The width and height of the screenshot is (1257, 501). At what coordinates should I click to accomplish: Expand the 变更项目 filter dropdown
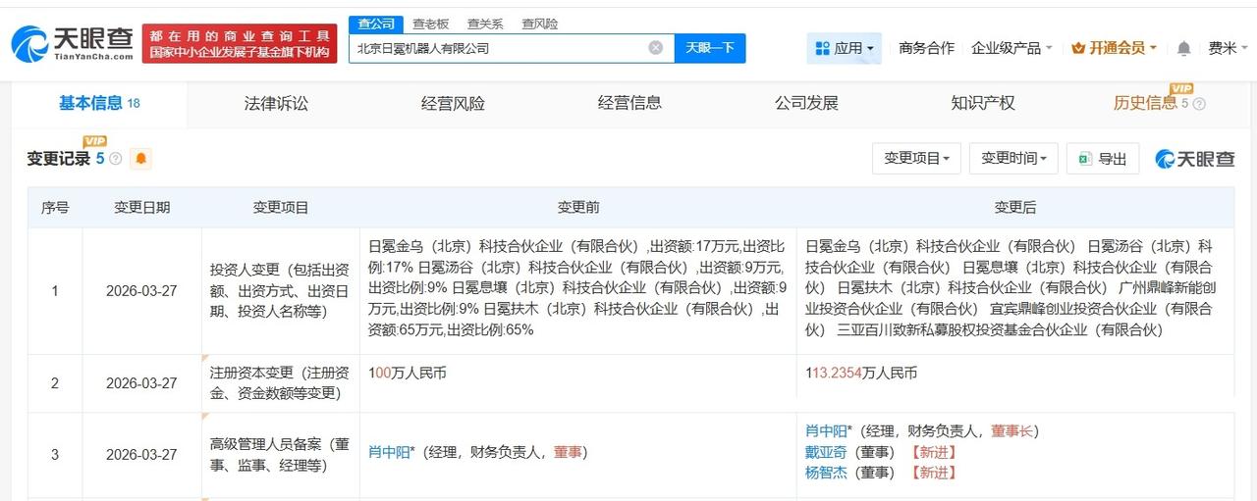pyautogui.click(x=916, y=158)
